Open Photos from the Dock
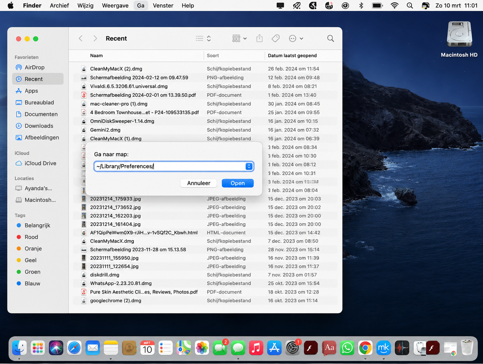The width and height of the screenshot is (483, 364). click(202, 348)
